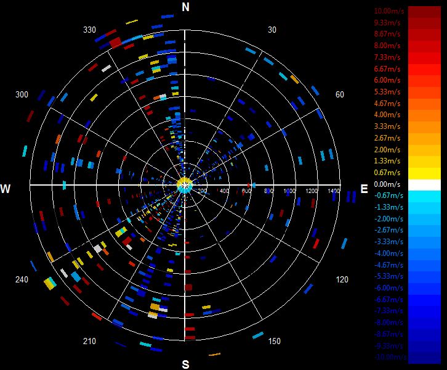Select the 60 degree bearing label
The image size is (447, 370).
point(340,94)
